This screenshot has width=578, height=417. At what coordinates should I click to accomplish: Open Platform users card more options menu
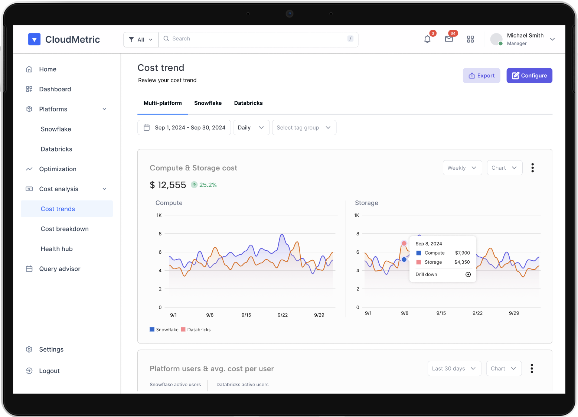[x=532, y=368]
